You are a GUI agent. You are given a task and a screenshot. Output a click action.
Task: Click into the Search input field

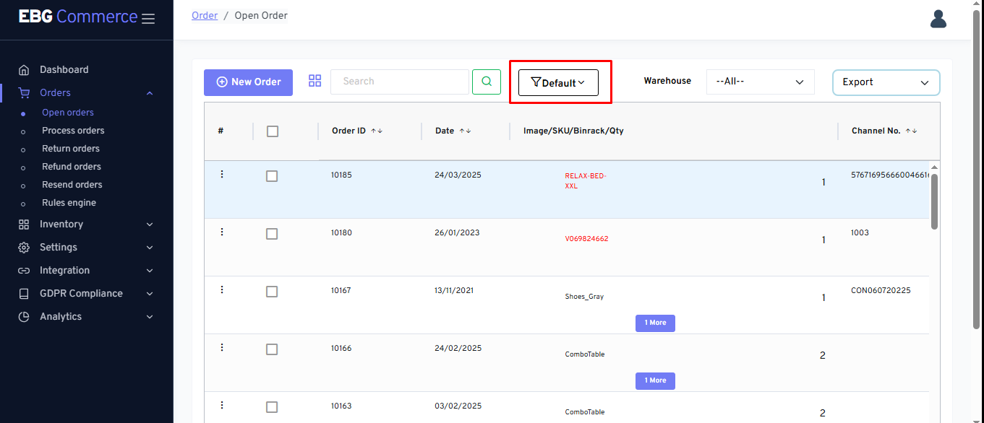tap(399, 82)
